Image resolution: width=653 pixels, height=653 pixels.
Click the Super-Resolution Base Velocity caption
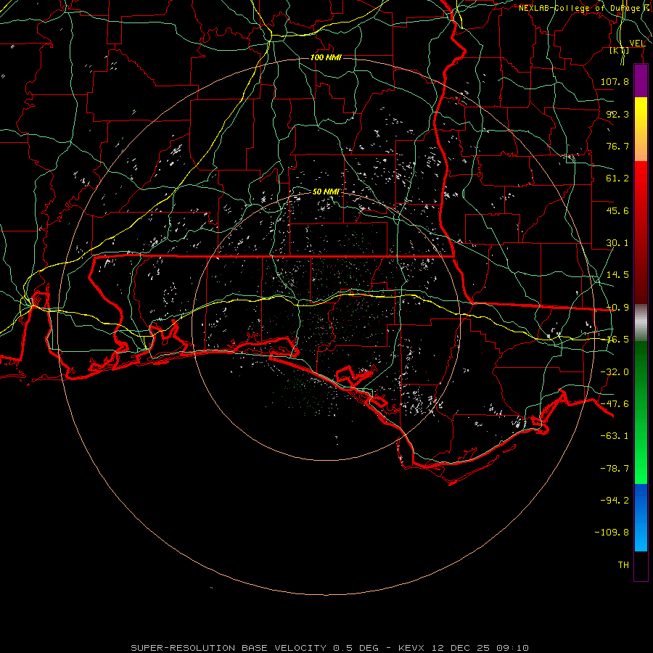330,648
